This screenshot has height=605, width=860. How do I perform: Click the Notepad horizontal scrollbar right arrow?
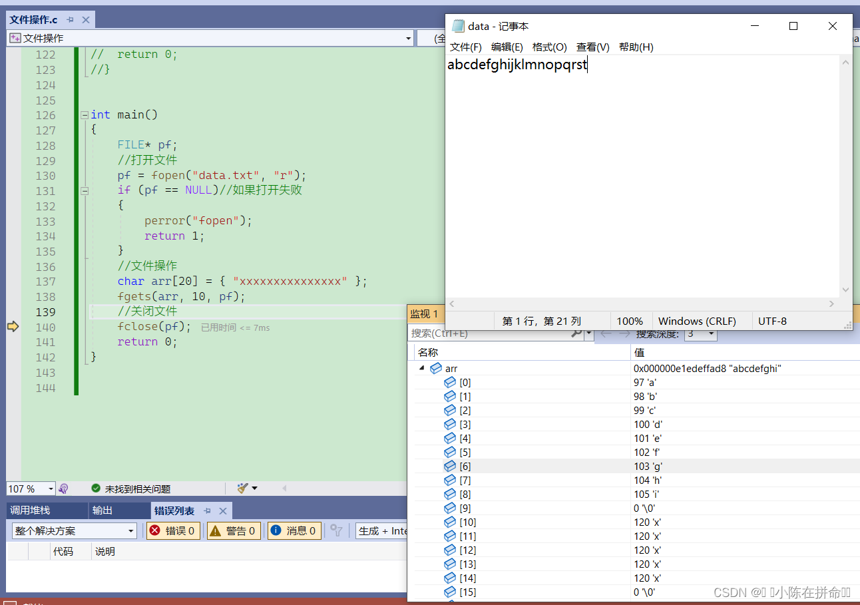coord(831,303)
